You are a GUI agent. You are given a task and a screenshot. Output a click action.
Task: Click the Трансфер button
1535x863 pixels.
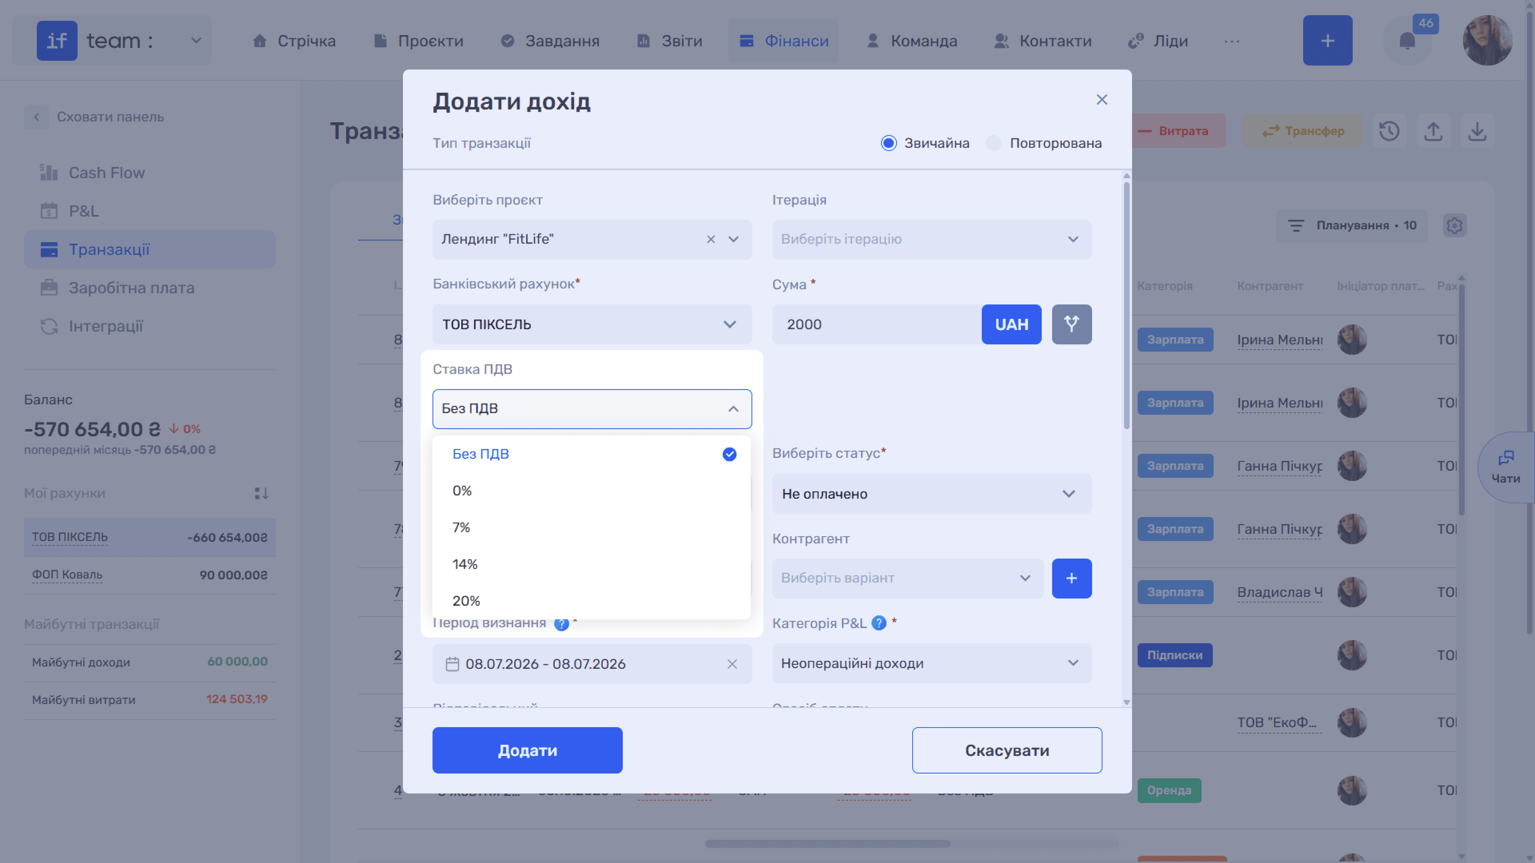click(1302, 130)
